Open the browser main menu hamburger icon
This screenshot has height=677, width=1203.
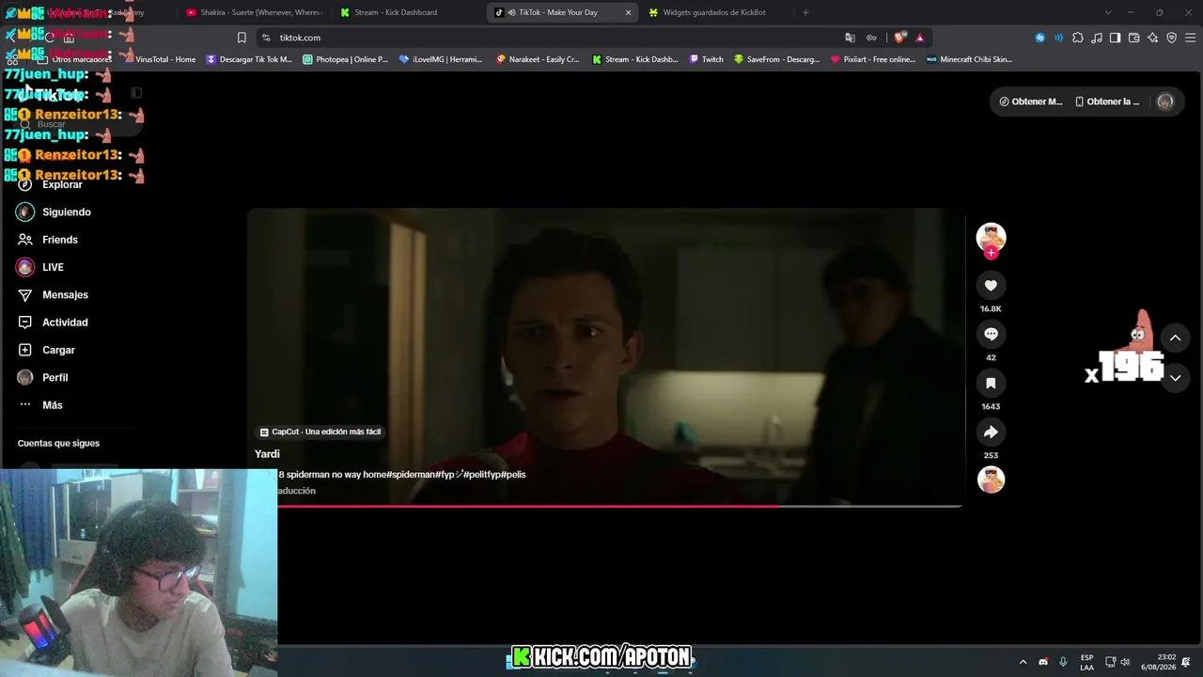click(1191, 38)
